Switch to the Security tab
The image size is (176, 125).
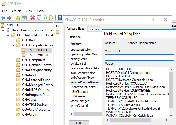pos(94,29)
